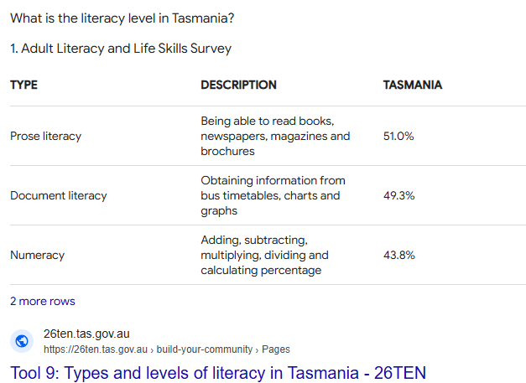Image resolution: width=526 pixels, height=383 pixels.
Task: Select the Numeracy row label
Action: point(37,255)
